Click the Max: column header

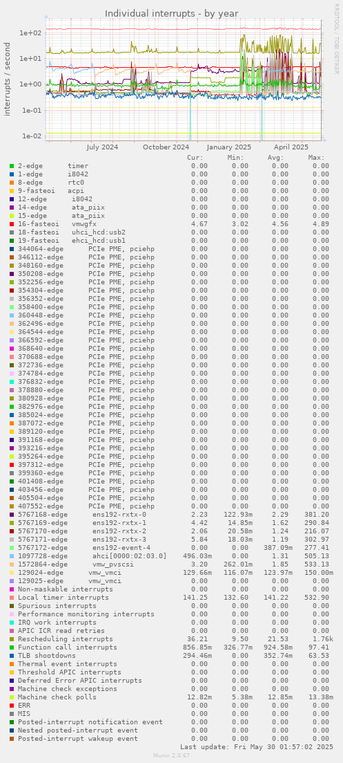[316, 158]
